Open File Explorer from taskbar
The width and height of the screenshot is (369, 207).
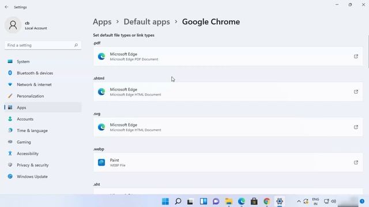point(229,201)
